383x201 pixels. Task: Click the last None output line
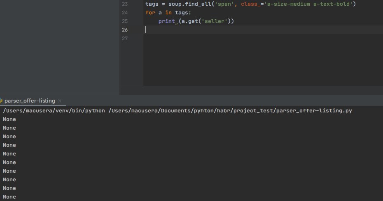coord(9,197)
